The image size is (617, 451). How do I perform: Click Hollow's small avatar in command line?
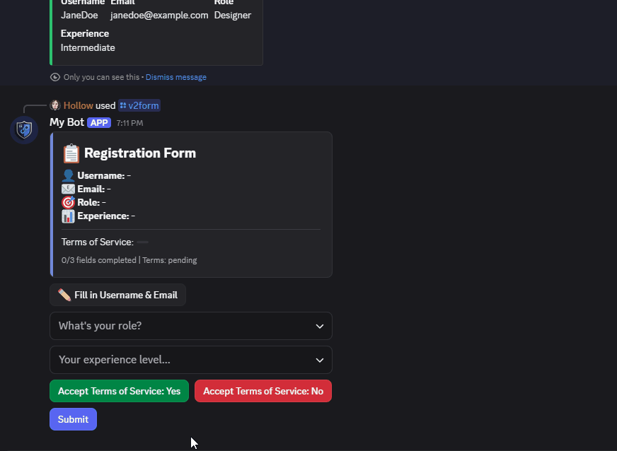coord(55,105)
